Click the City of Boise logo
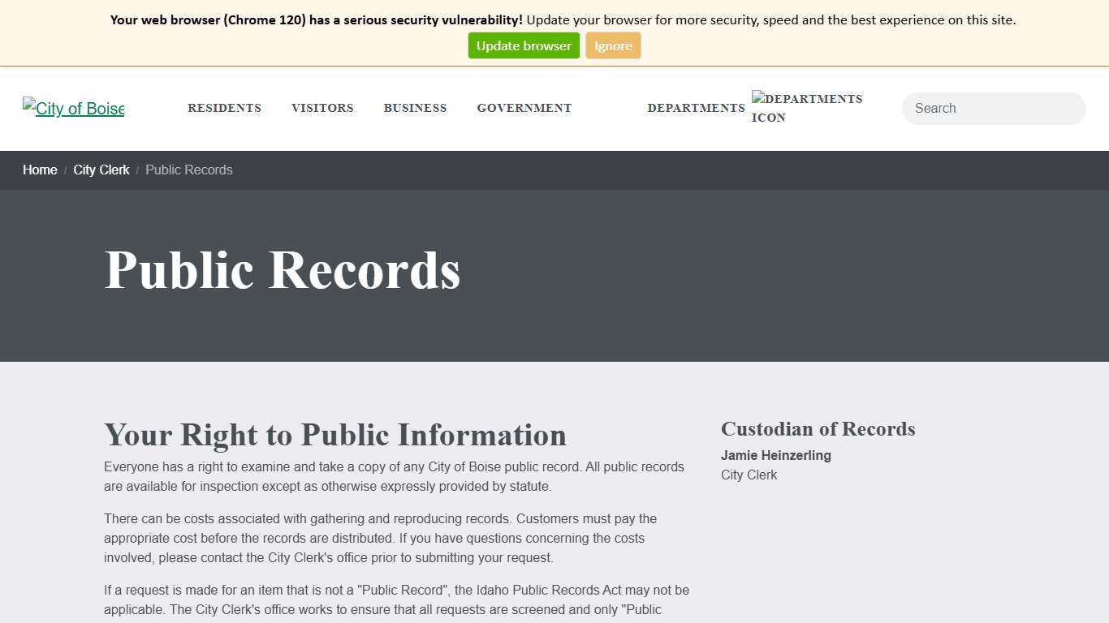 click(x=73, y=108)
